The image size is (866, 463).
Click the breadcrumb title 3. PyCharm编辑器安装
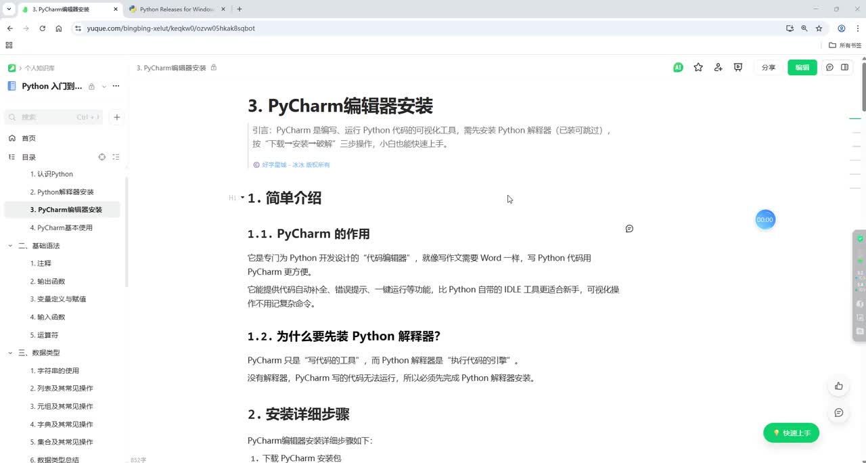coord(171,68)
